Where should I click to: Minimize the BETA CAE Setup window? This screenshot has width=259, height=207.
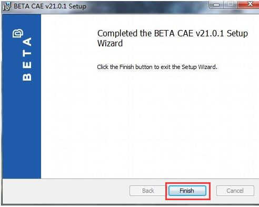tap(216, 4)
